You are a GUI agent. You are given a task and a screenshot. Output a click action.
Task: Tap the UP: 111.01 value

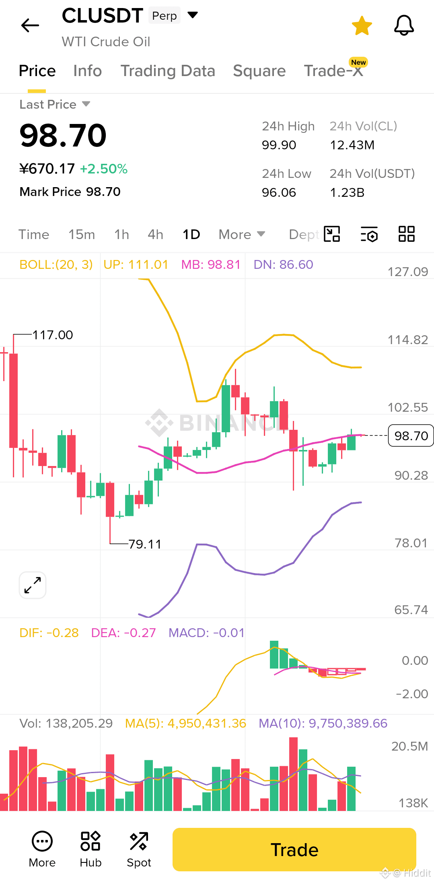136,264
